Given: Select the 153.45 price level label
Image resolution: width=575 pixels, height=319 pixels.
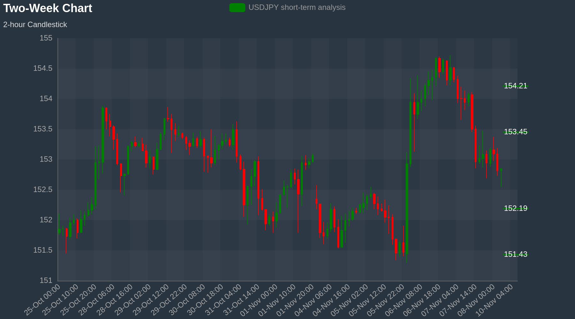Looking at the screenshot, I should (x=516, y=132).
